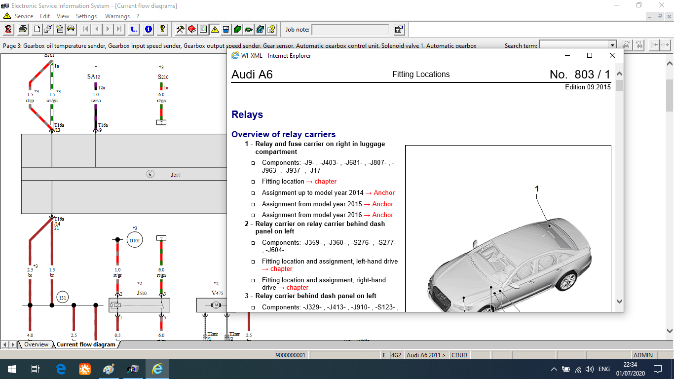Select the Current flow diagram tab
The image size is (674, 379).
tap(86, 344)
